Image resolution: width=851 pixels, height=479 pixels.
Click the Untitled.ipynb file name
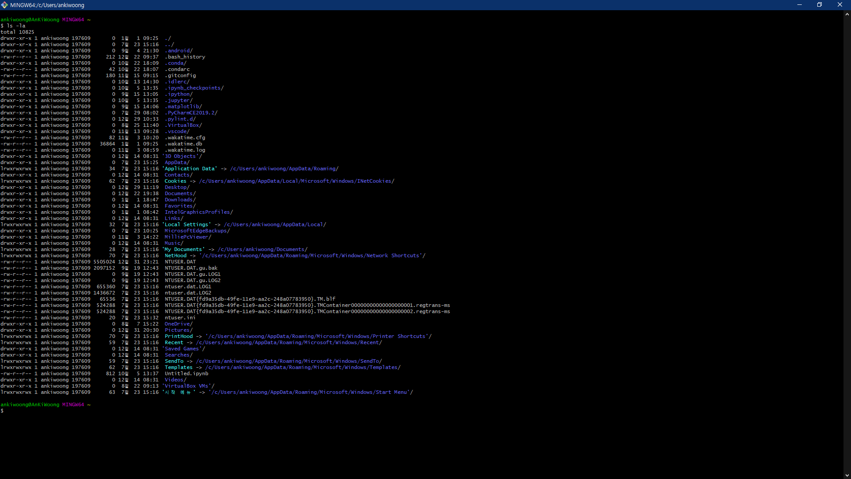[x=186, y=373]
